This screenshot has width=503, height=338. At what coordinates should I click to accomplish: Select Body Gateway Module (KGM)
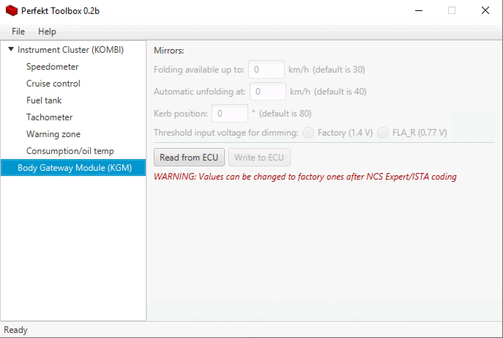75,168
